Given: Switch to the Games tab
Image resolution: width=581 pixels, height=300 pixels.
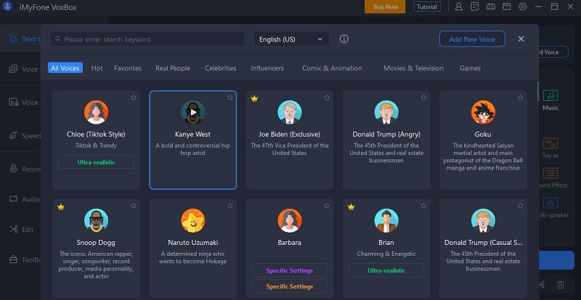Looking at the screenshot, I should [470, 68].
